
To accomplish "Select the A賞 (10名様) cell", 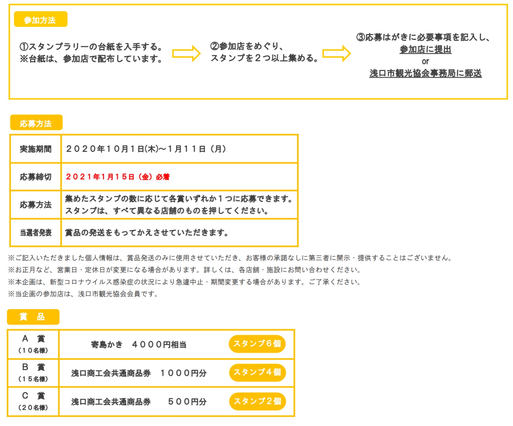I will click(33, 344).
